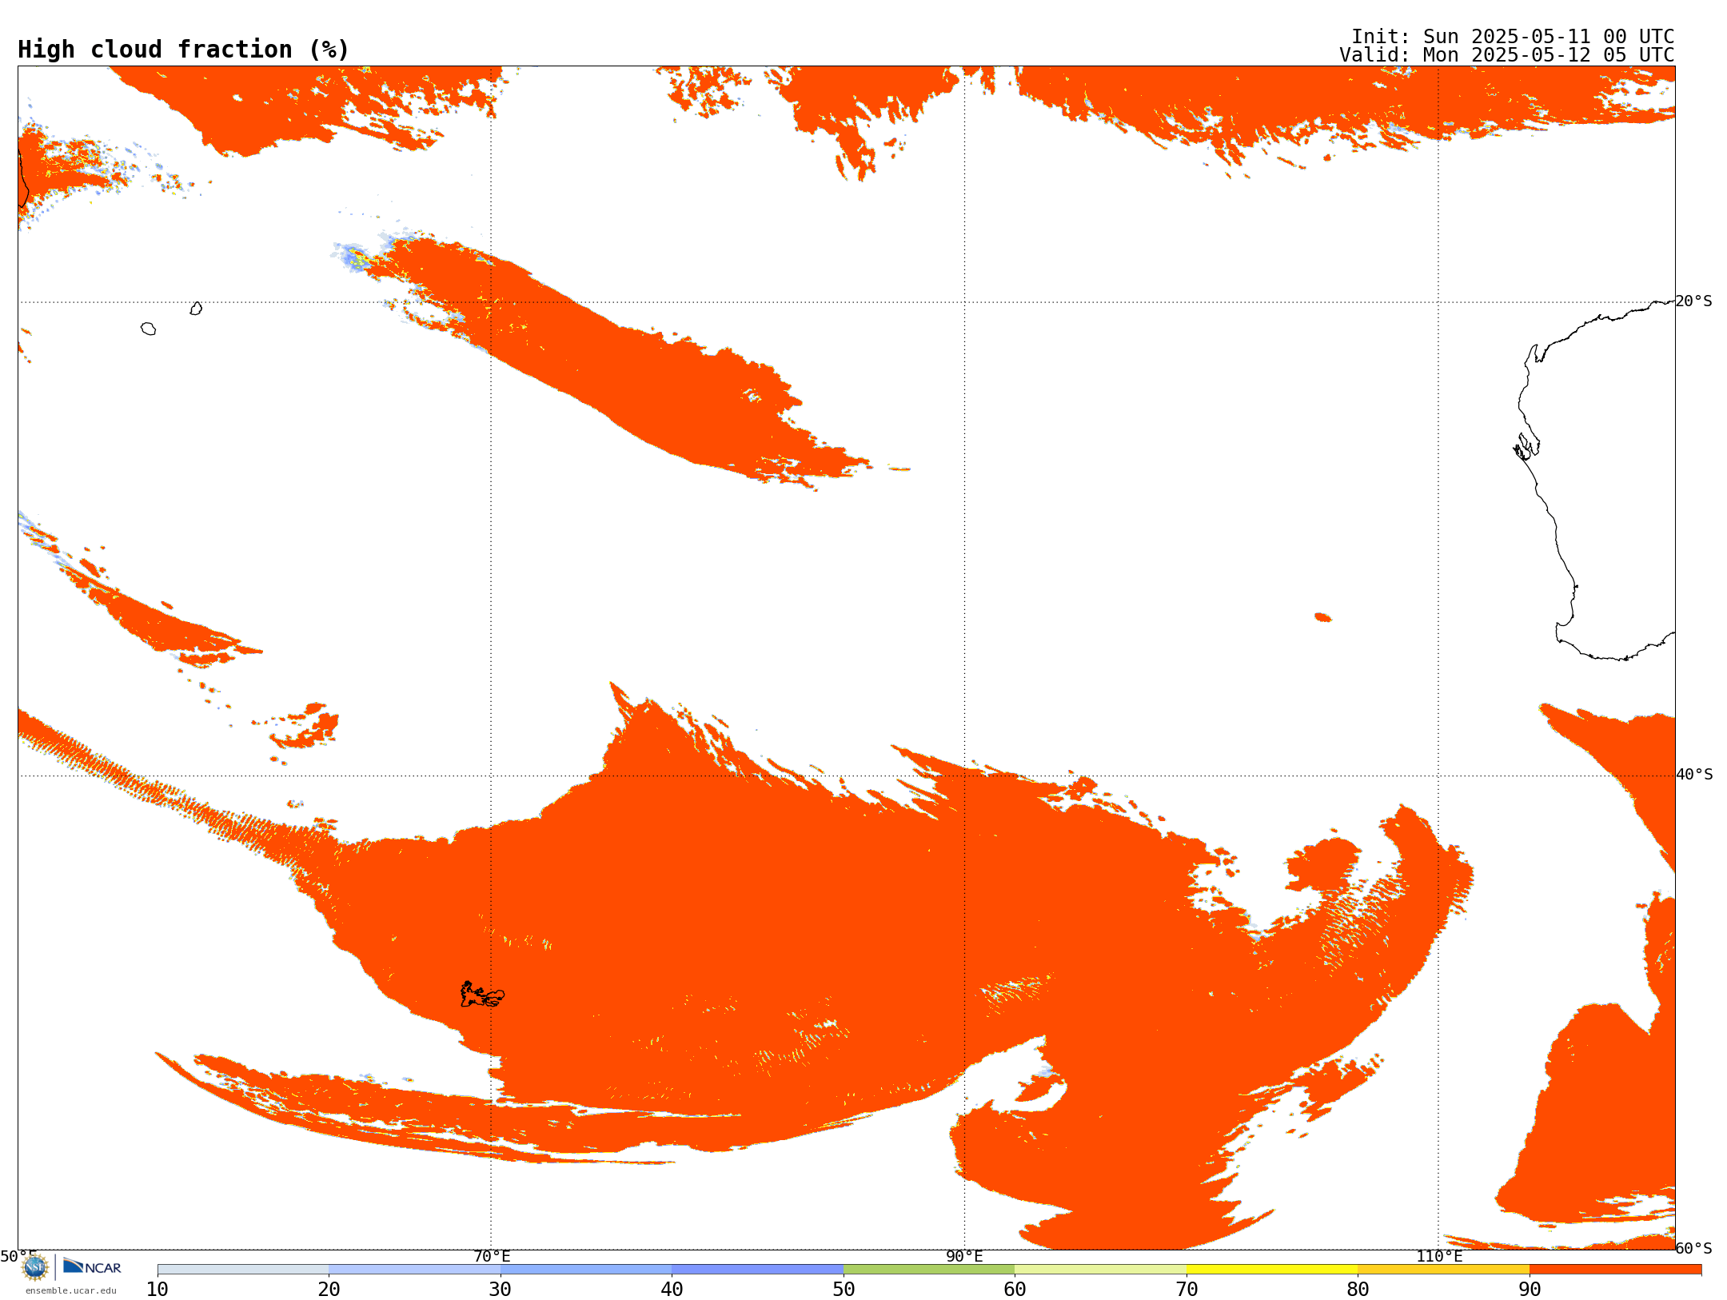Click the NSF logo icon
1727x1300 pixels.
[34, 1267]
